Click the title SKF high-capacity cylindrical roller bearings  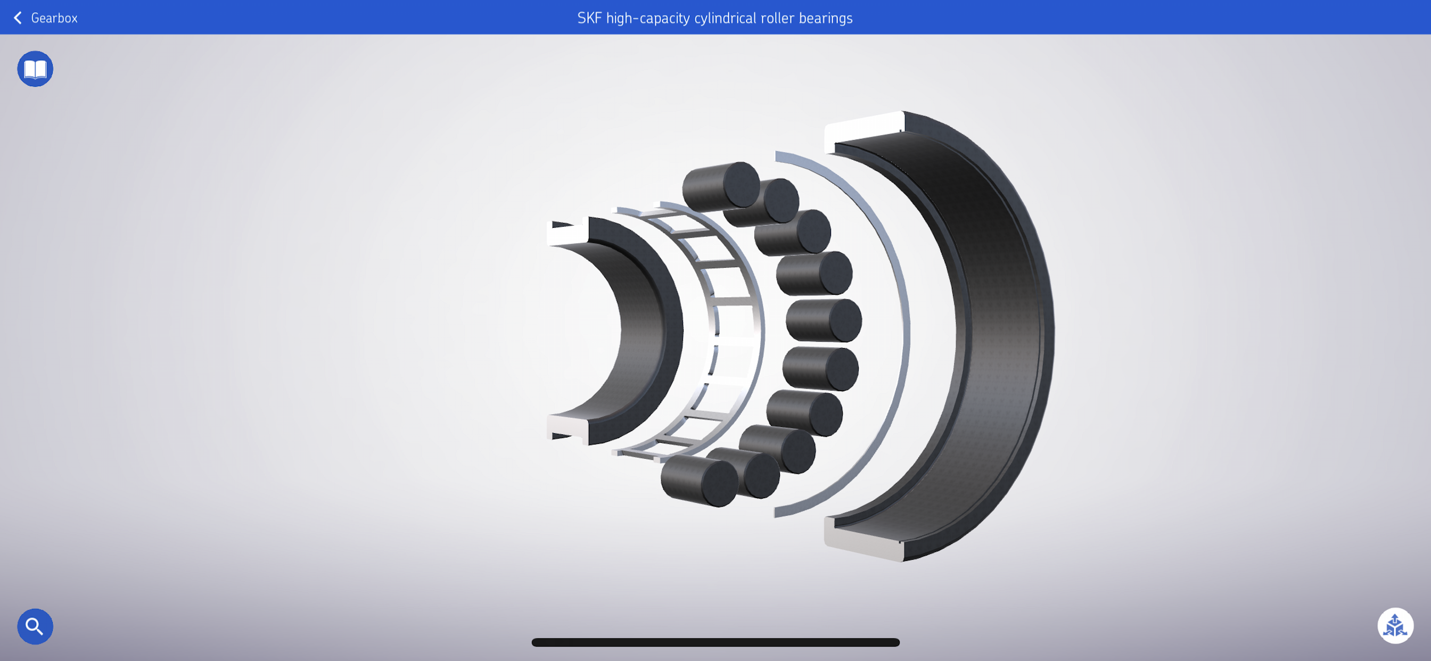click(x=715, y=18)
